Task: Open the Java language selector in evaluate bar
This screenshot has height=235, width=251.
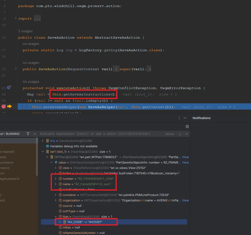Action: 169,134
